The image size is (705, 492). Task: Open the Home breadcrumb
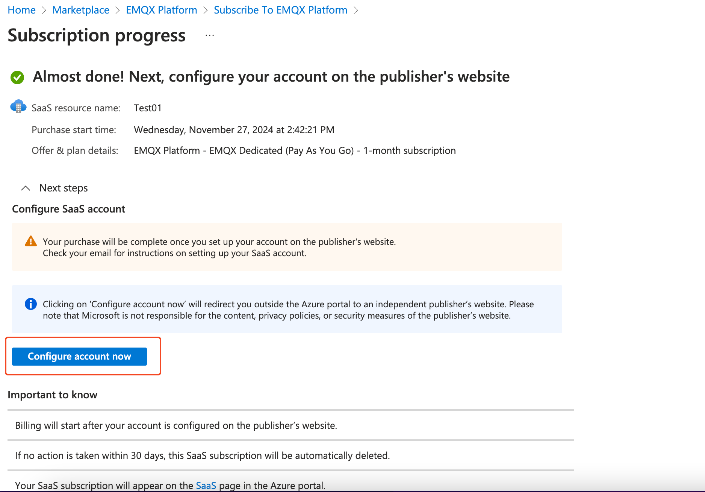pos(21,10)
